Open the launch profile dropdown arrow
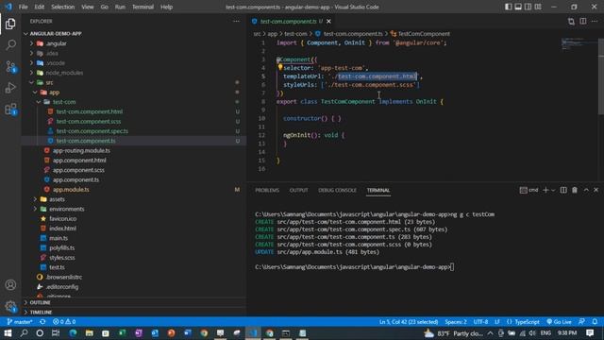604x340 pixels. tap(553, 190)
